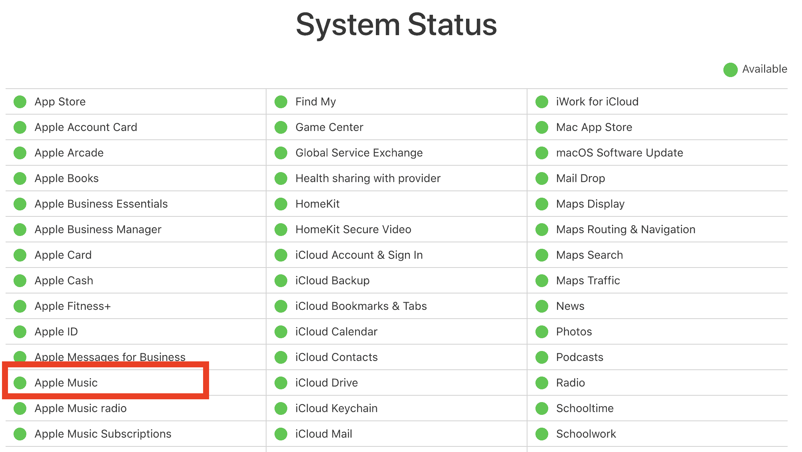This screenshot has height=452, width=802.
Task: Click the green dot next to Podcasts
Action: pos(542,357)
